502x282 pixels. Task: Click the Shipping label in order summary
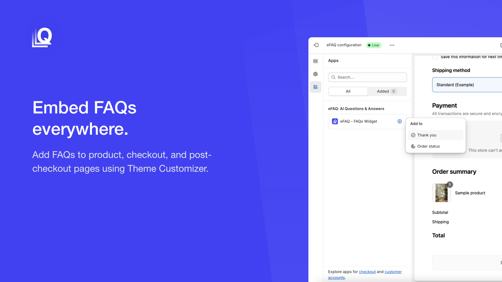440,222
